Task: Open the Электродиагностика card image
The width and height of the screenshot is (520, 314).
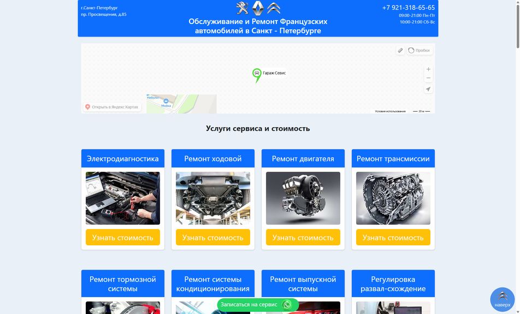Action: pos(123,198)
